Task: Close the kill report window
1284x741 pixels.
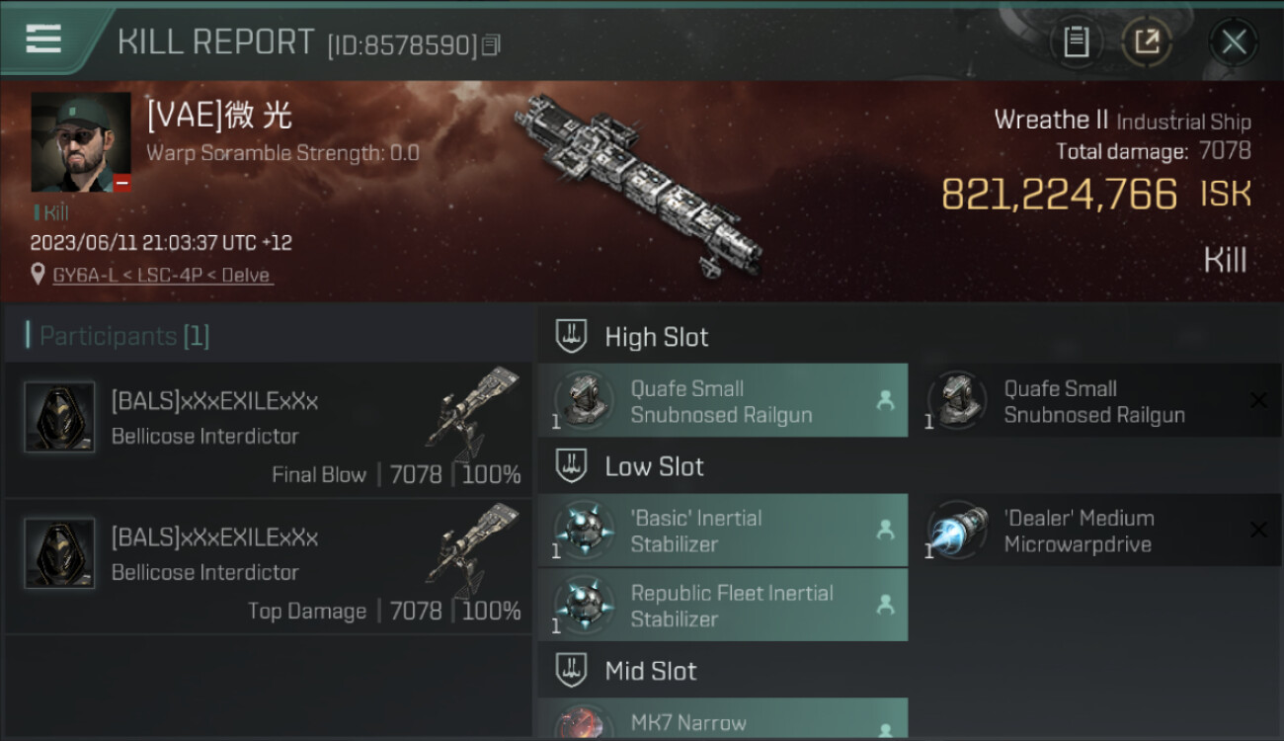Action: pyautogui.click(x=1234, y=41)
